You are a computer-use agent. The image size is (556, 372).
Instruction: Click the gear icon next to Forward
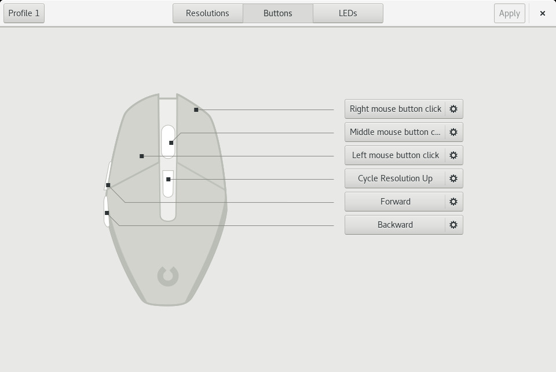pyautogui.click(x=453, y=202)
